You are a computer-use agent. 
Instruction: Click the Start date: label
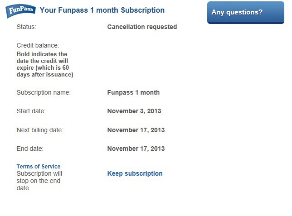tap(31, 111)
